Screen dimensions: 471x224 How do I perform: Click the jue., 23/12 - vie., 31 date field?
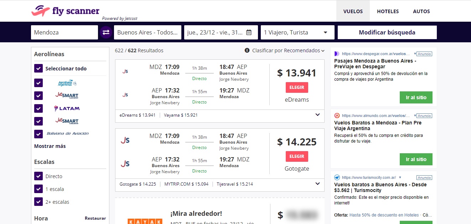coord(221,32)
